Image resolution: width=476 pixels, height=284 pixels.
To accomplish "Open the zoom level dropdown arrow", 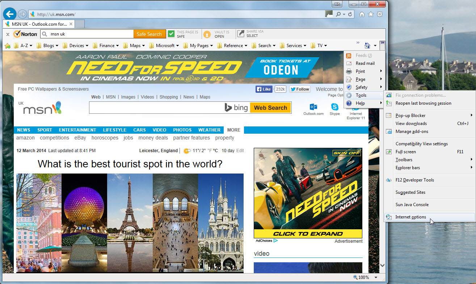I will click(376, 277).
